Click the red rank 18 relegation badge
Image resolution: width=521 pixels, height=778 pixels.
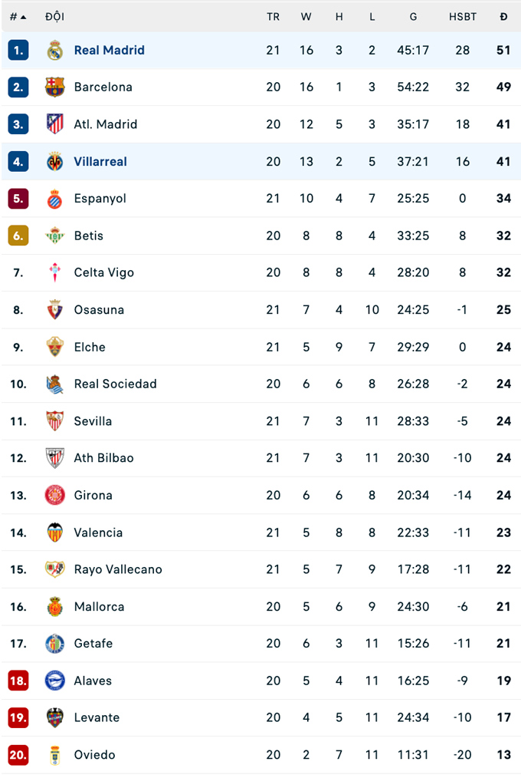click(x=18, y=681)
